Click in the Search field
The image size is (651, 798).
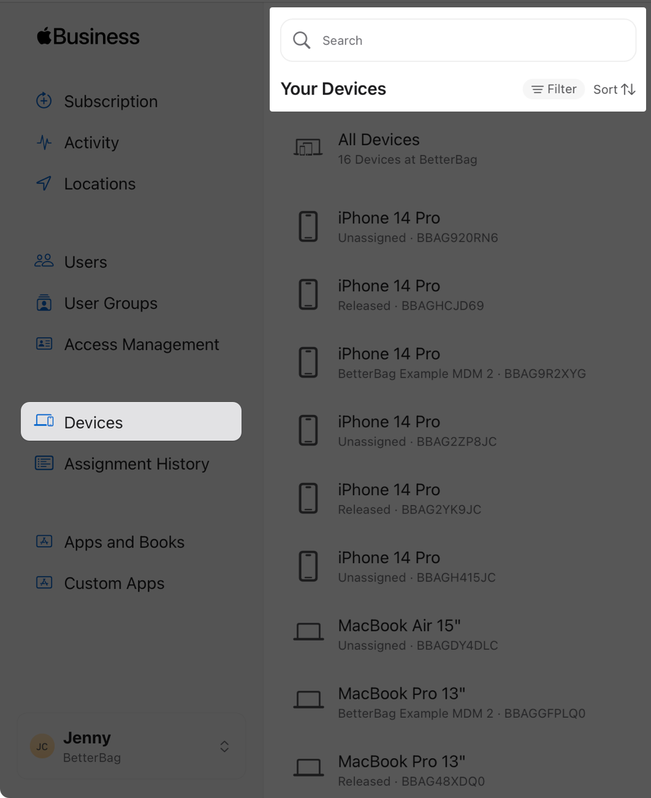(459, 40)
